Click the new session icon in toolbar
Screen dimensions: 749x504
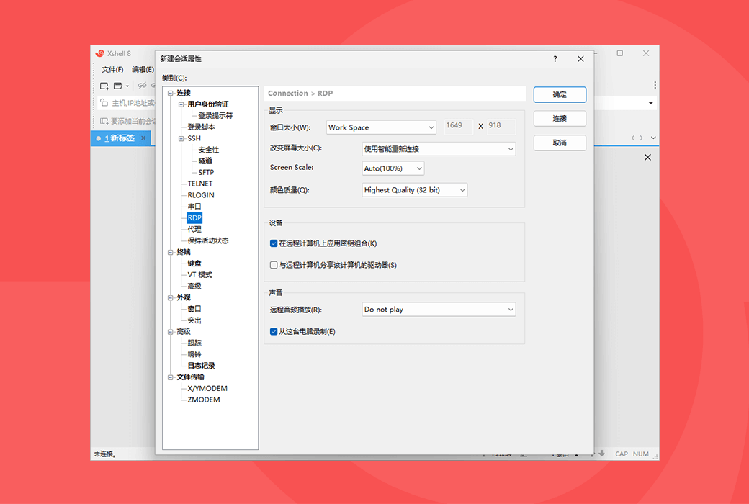pos(104,86)
